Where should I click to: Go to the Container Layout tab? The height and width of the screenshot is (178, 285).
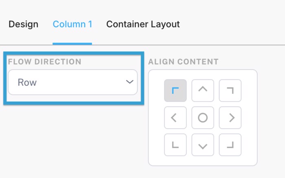tap(143, 24)
